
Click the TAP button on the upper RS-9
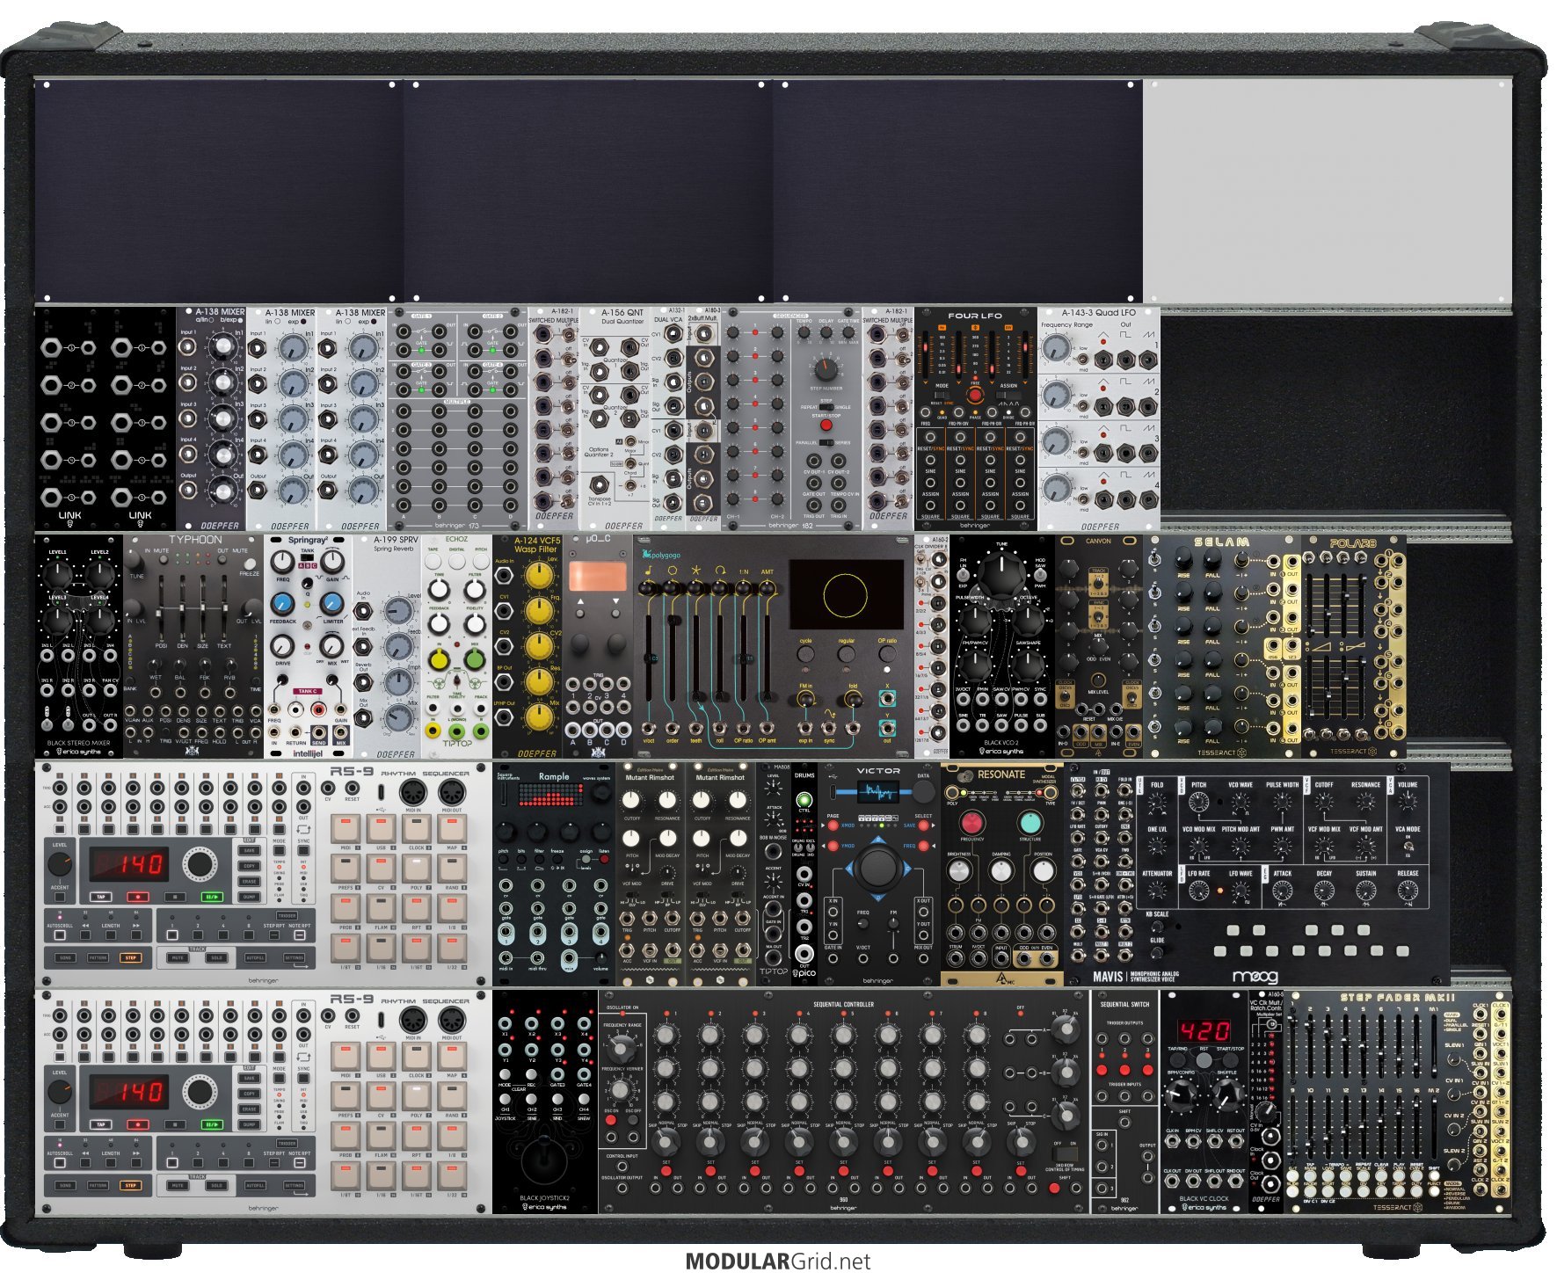100,897
